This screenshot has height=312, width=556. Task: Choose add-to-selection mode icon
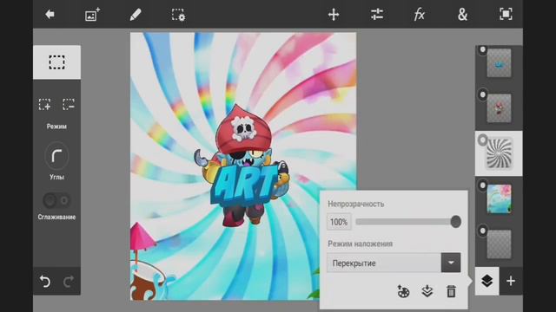(x=44, y=104)
